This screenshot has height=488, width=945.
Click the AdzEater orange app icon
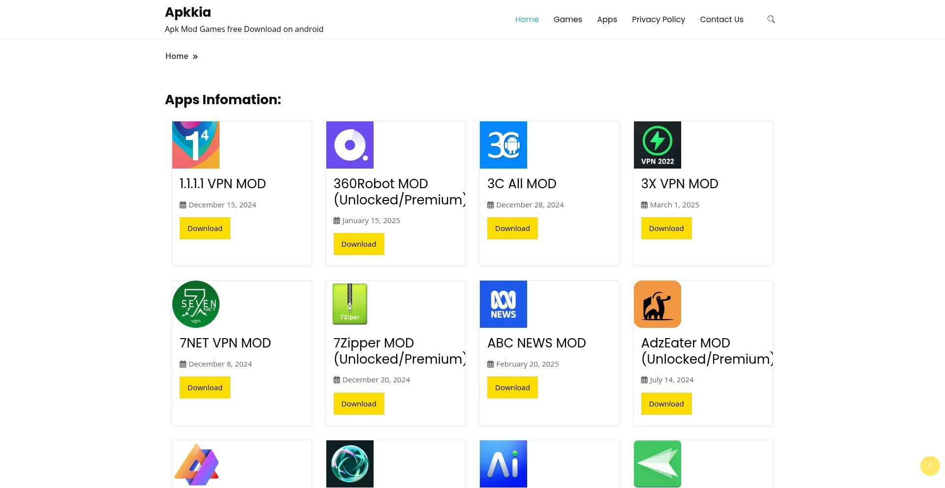coord(658,304)
